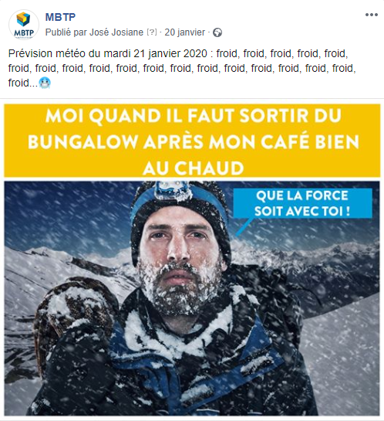Click the MBTP page name link

(60, 17)
